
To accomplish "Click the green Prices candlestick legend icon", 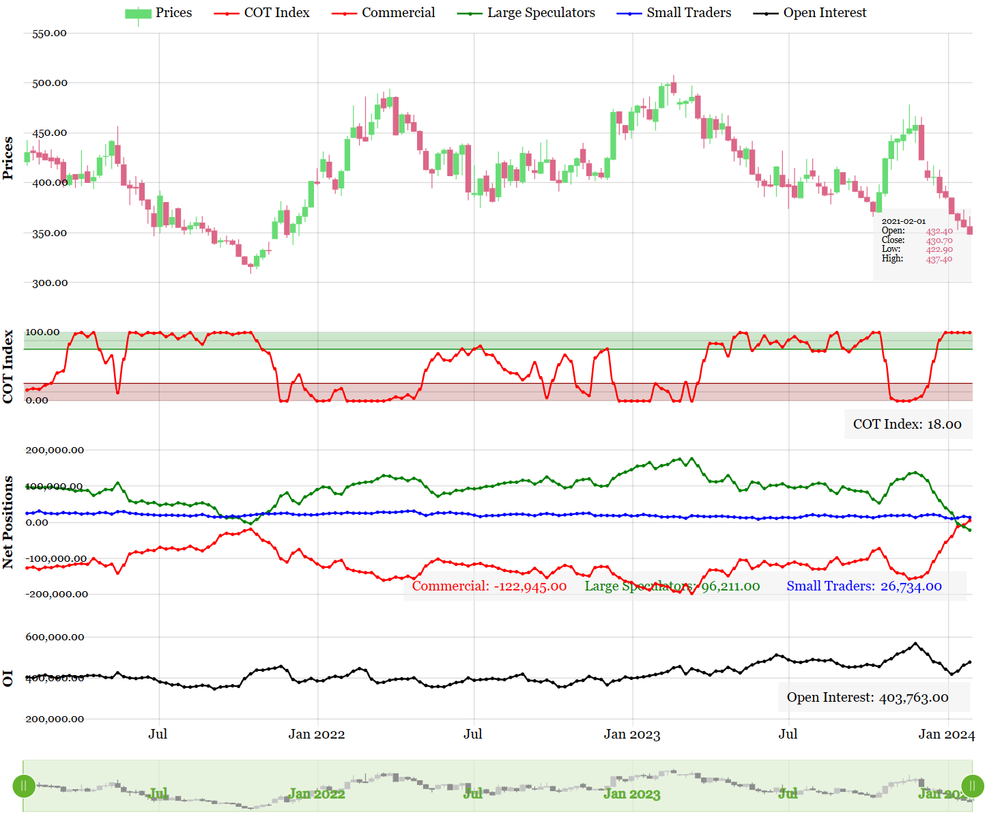I will click(x=138, y=14).
